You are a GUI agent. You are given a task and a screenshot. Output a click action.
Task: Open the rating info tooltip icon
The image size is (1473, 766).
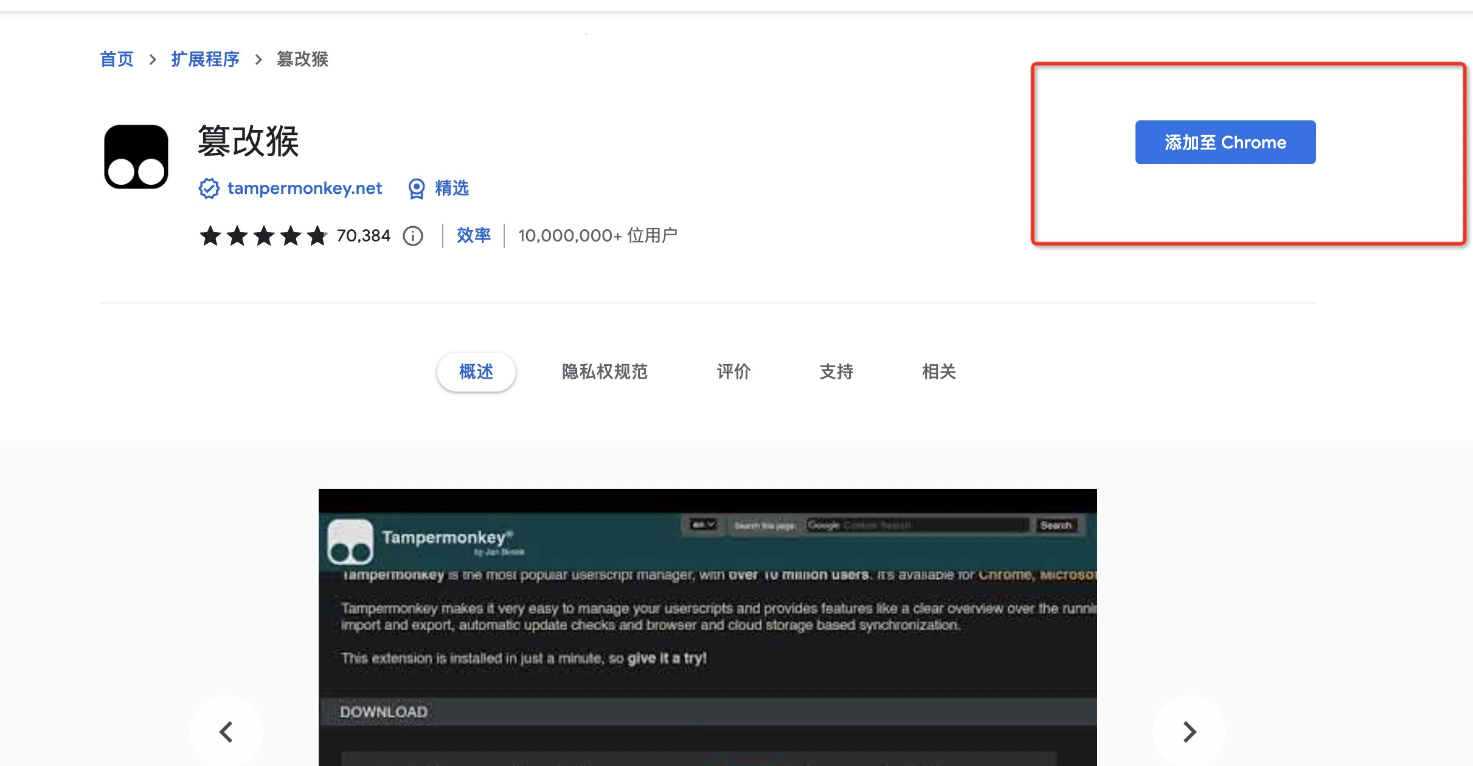coord(413,236)
